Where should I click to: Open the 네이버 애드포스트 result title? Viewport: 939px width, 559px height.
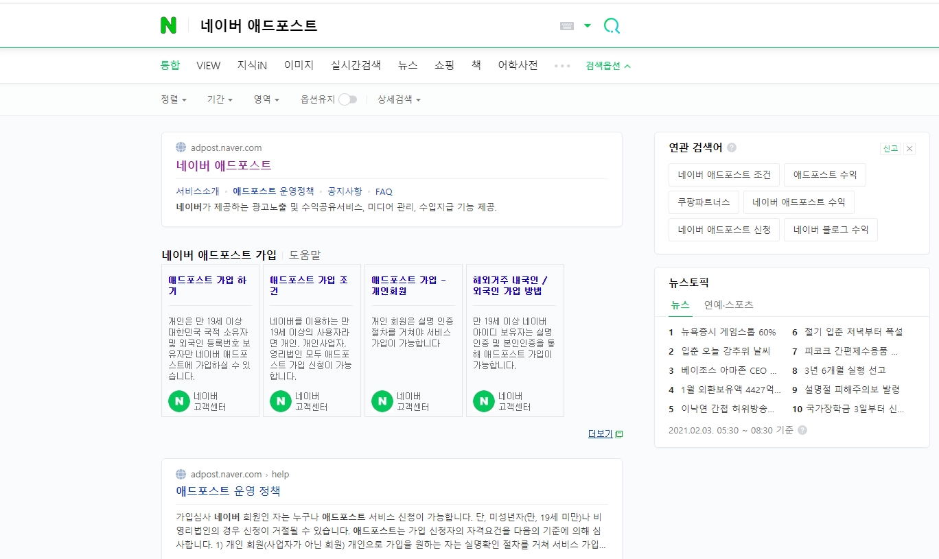tap(224, 165)
